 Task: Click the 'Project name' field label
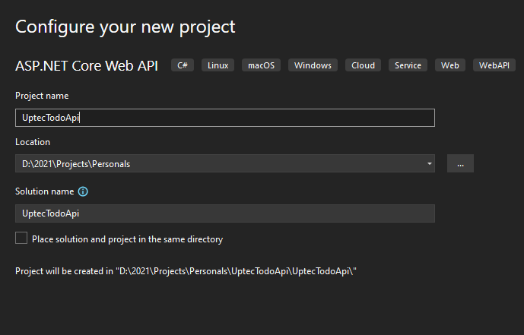pos(42,96)
